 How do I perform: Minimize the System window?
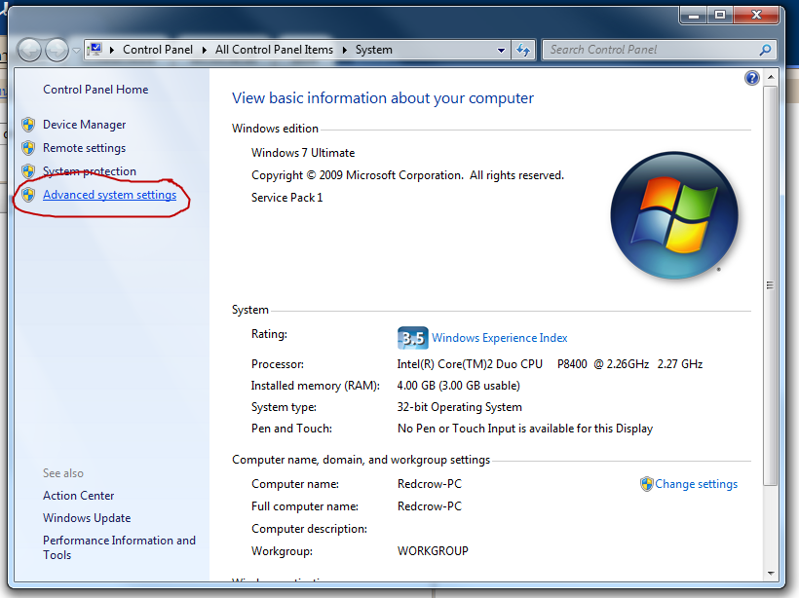click(x=694, y=16)
